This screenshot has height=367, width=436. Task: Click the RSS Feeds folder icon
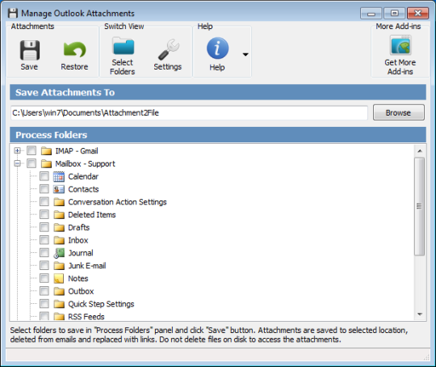click(x=59, y=317)
